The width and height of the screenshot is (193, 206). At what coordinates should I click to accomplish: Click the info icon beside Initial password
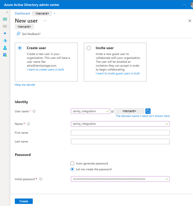tap(41, 179)
